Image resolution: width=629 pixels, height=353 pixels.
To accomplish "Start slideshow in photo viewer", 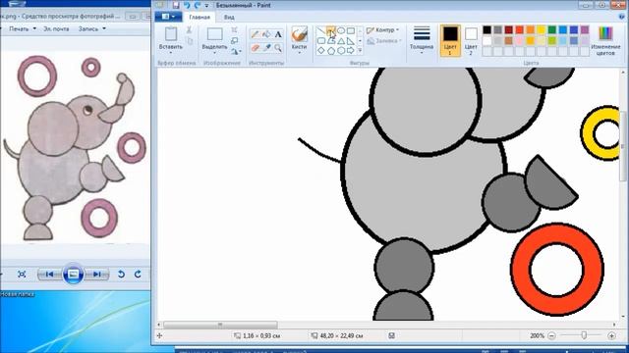I will [73, 275].
